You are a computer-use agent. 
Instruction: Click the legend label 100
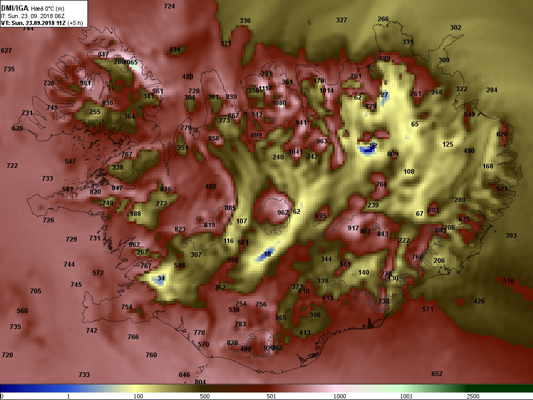[139, 396]
